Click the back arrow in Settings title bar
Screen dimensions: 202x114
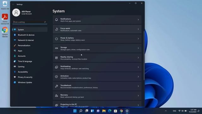click(x=13, y=4)
